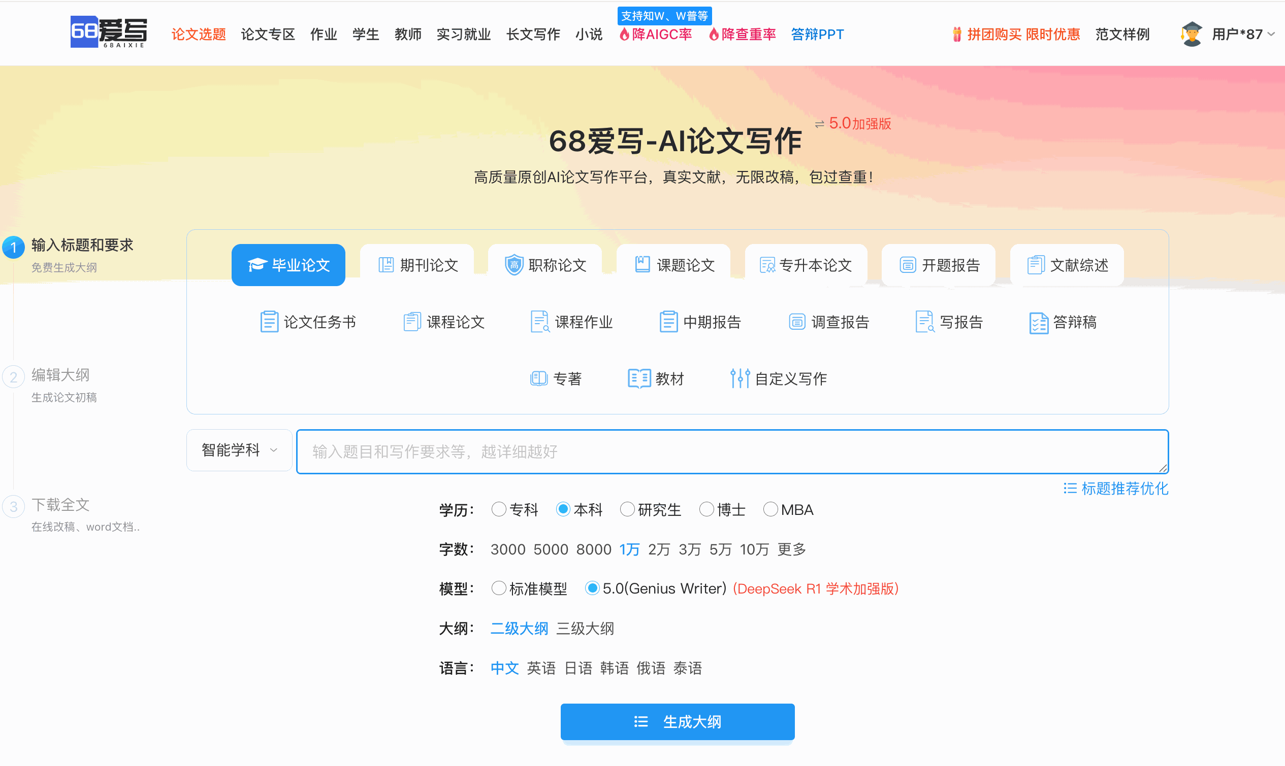Click the 写报告 icon

924,322
